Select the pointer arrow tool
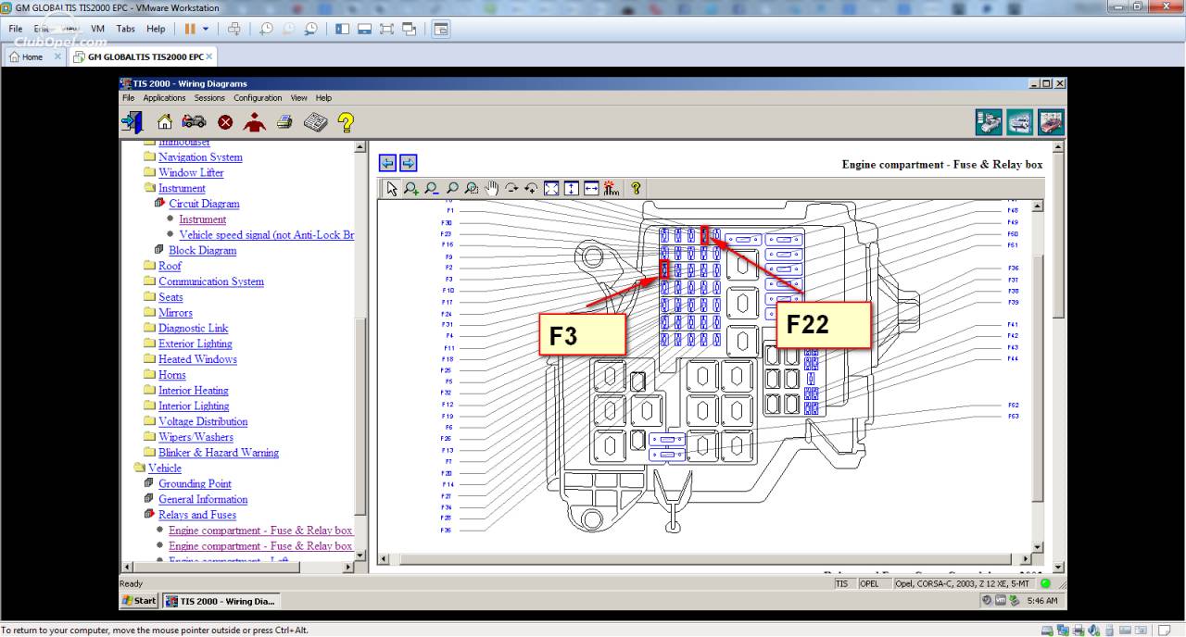1186x637 pixels. (392, 188)
